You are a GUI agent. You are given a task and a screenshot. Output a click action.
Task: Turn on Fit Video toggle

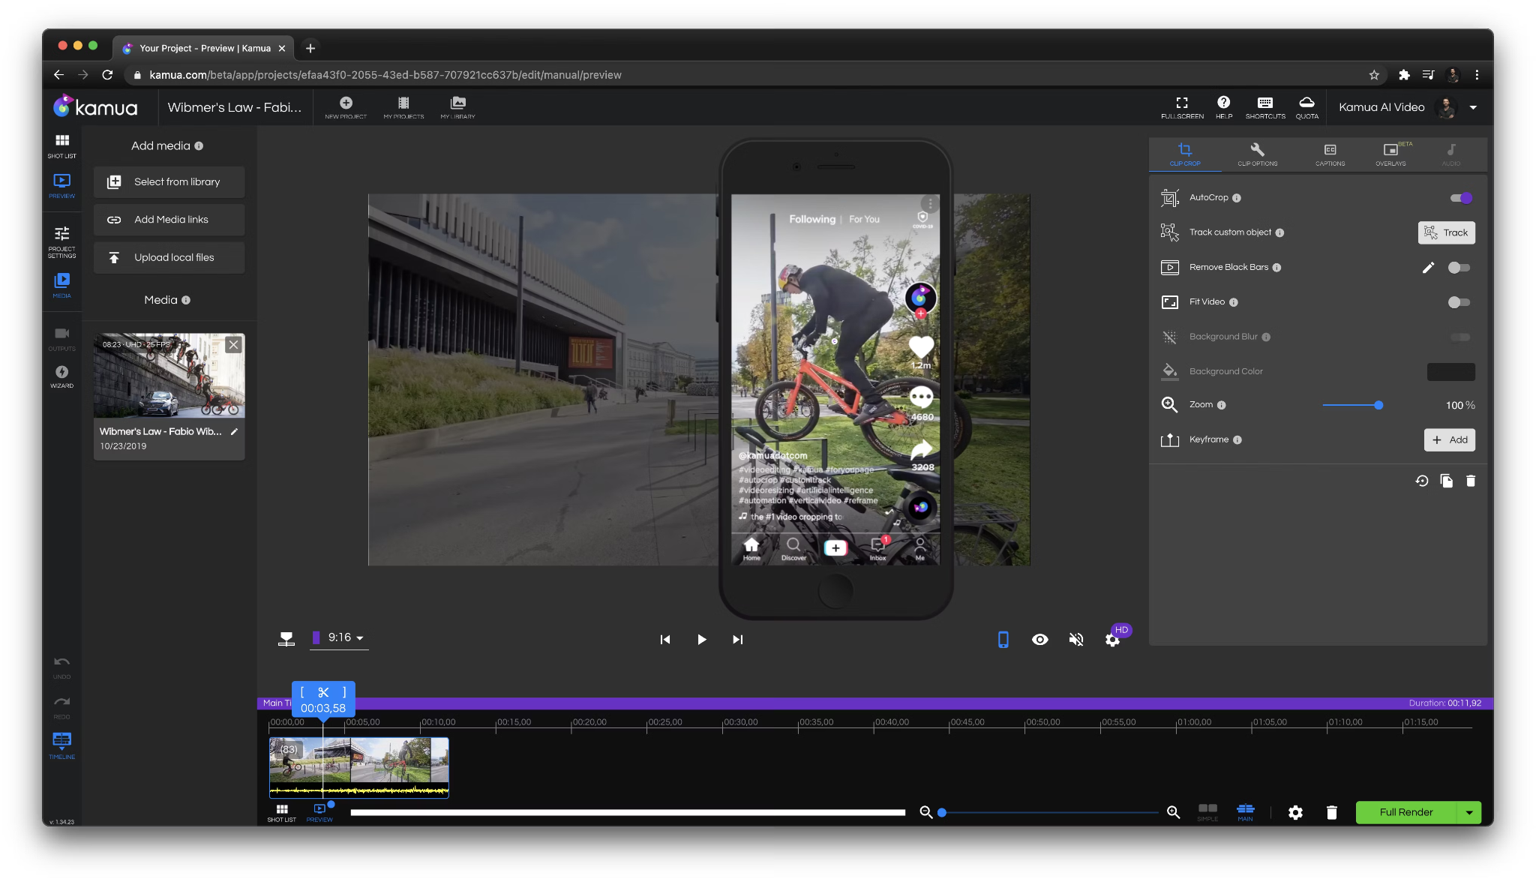(1459, 302)
